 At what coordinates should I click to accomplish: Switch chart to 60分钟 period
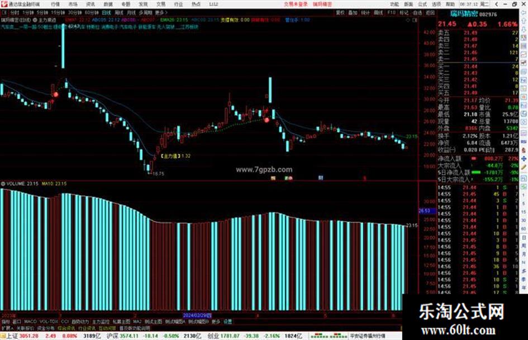[92, 13]
